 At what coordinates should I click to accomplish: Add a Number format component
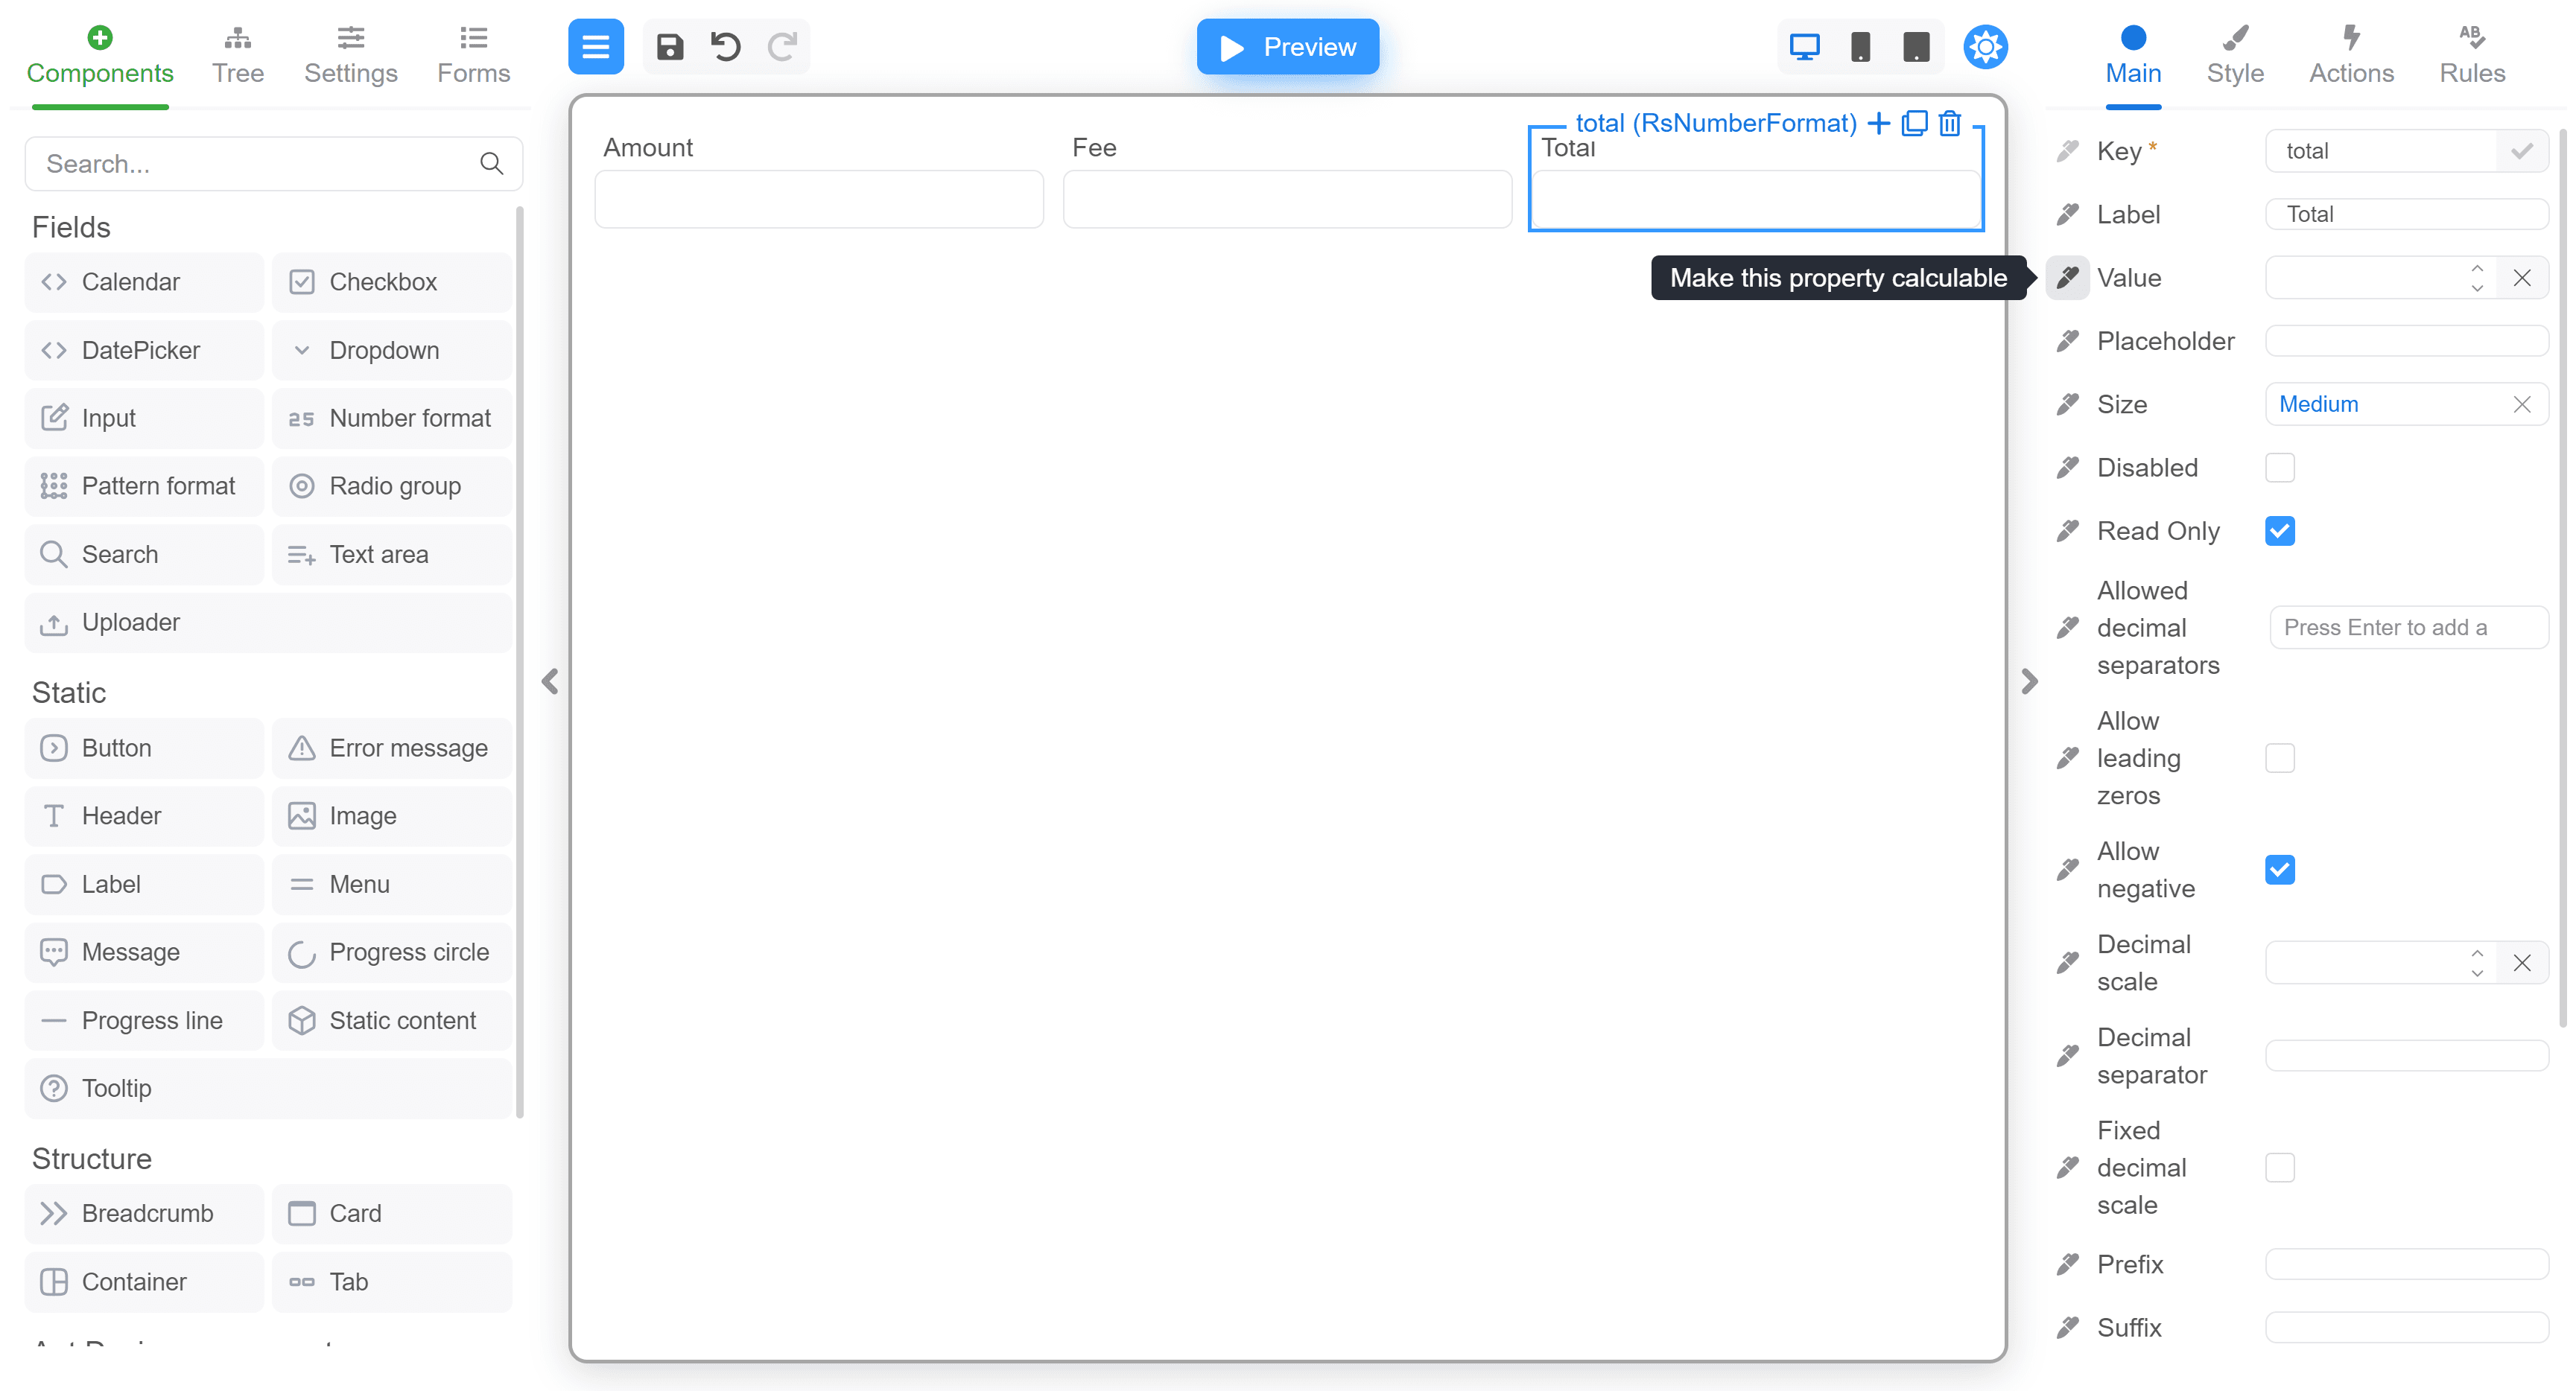(x=392, y=418)
